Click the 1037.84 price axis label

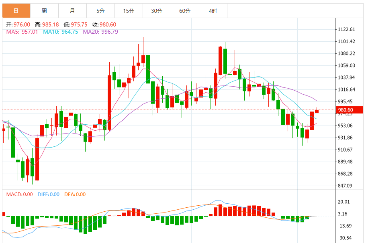[x=346, y=77]
